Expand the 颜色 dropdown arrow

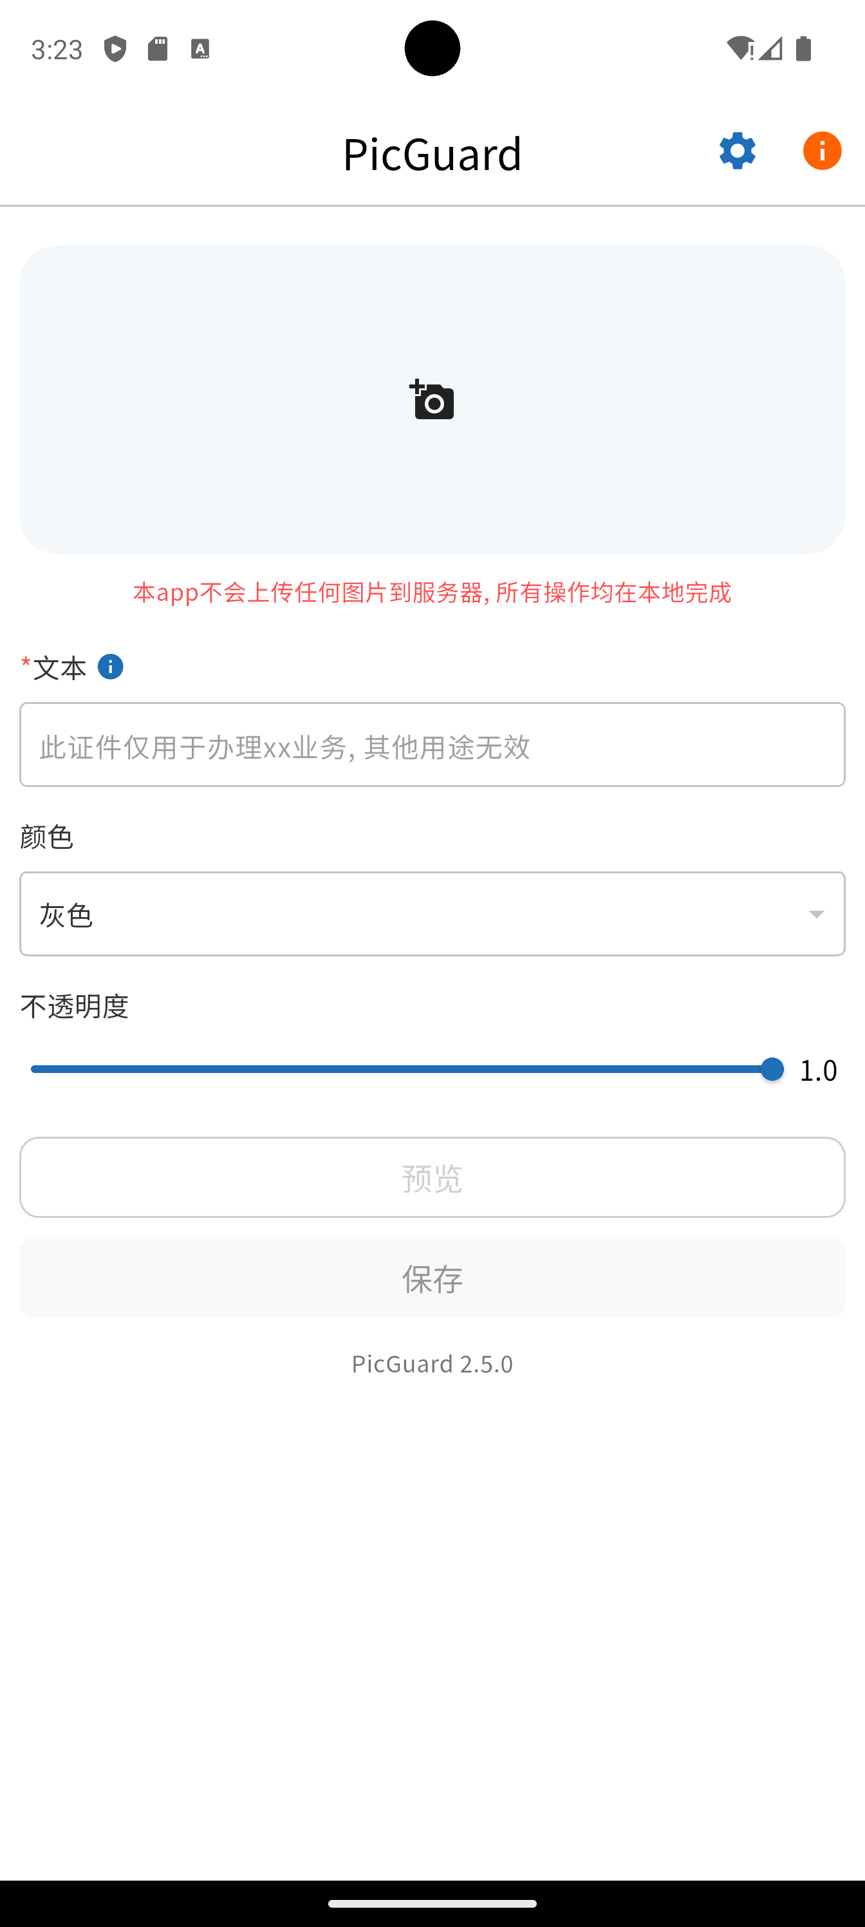click(x=815, y=914)
